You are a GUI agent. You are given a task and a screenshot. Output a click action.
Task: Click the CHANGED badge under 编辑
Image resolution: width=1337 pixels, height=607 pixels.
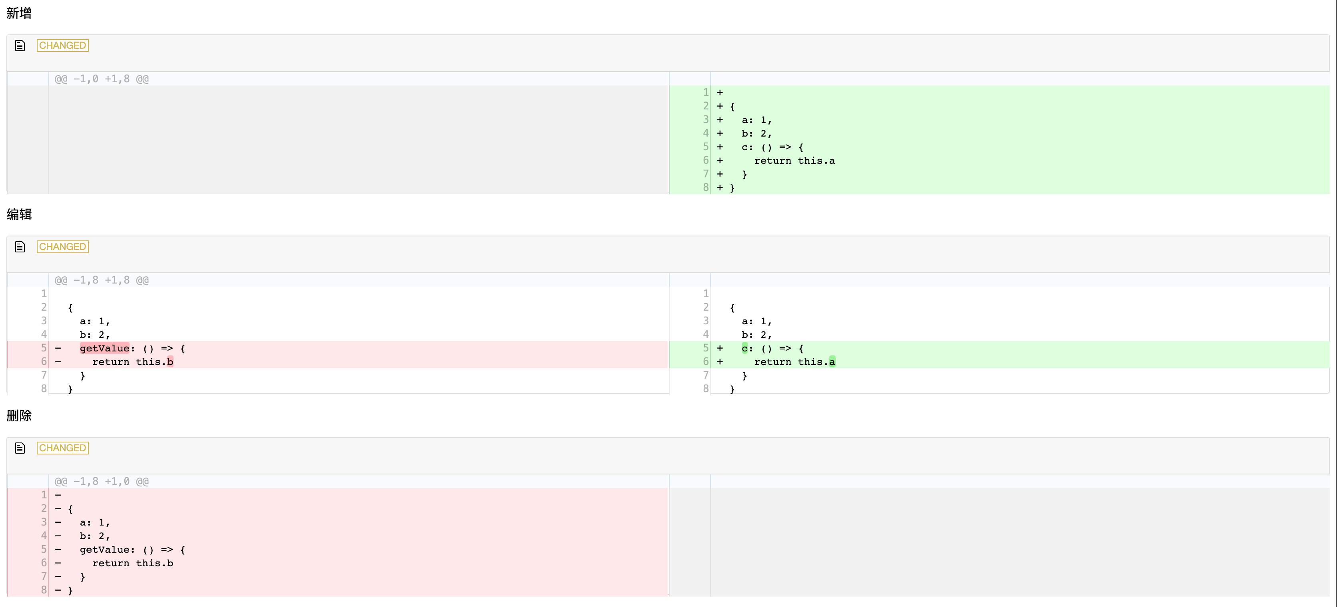(62, 246)
